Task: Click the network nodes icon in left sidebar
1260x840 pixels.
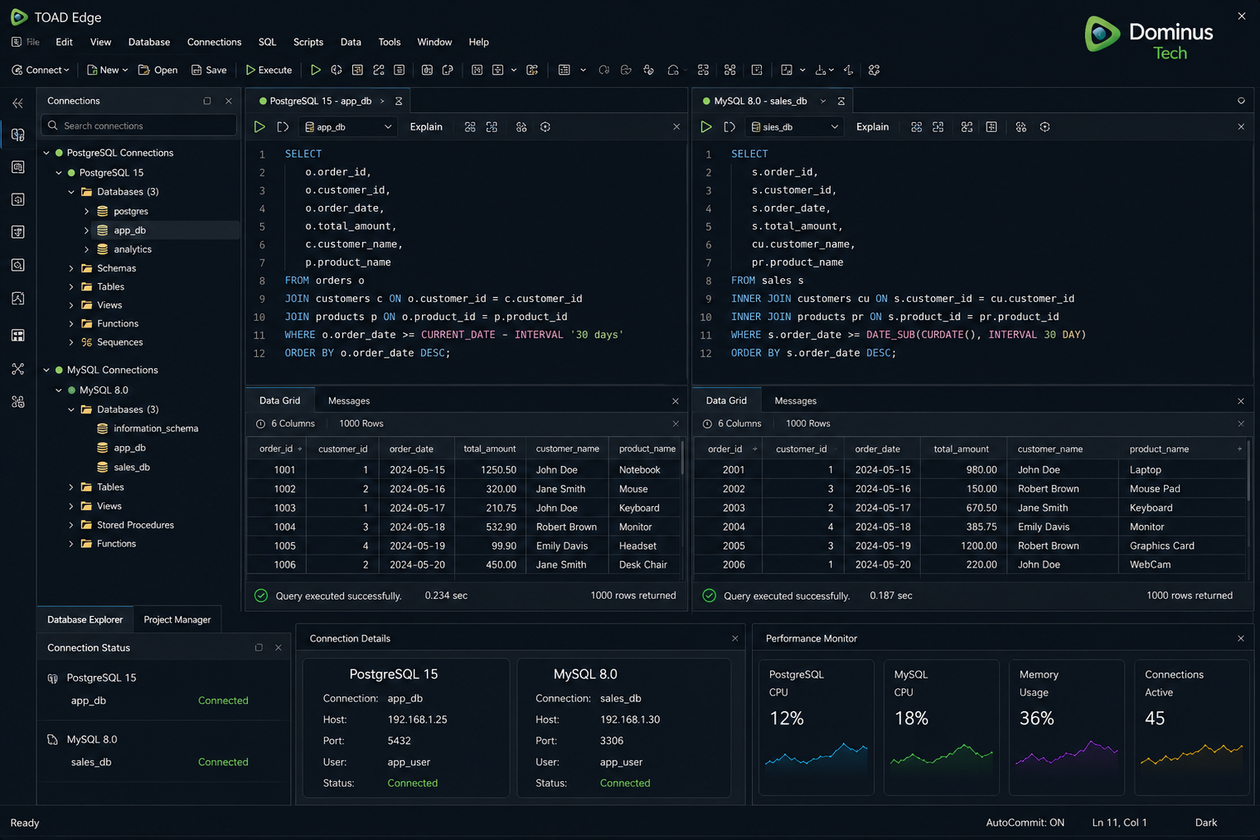Action: click(x=18, y=369)
